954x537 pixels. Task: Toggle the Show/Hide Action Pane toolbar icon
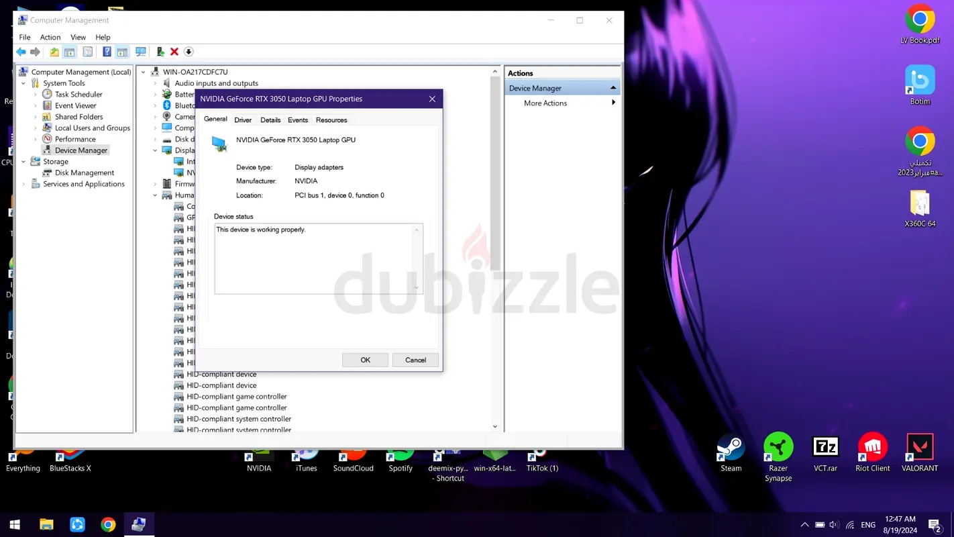pos(122,52)
